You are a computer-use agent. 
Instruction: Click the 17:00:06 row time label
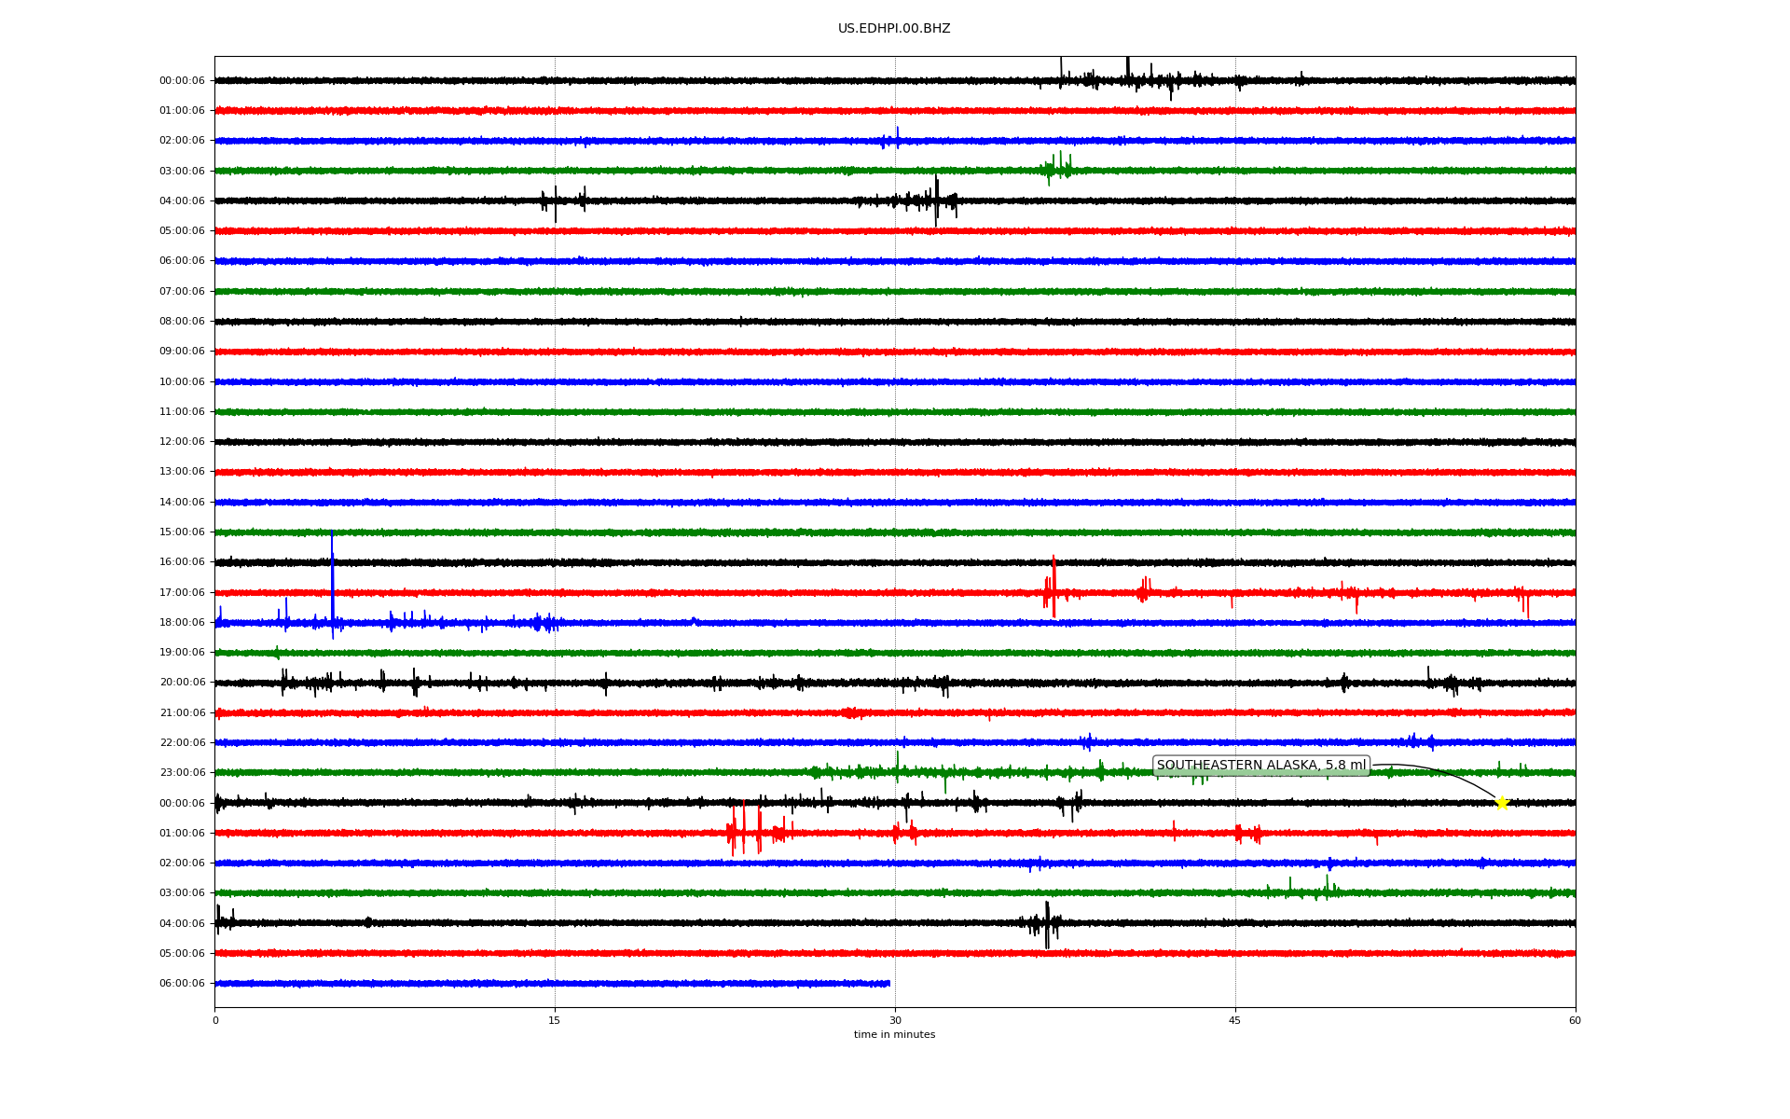(182, 593)
